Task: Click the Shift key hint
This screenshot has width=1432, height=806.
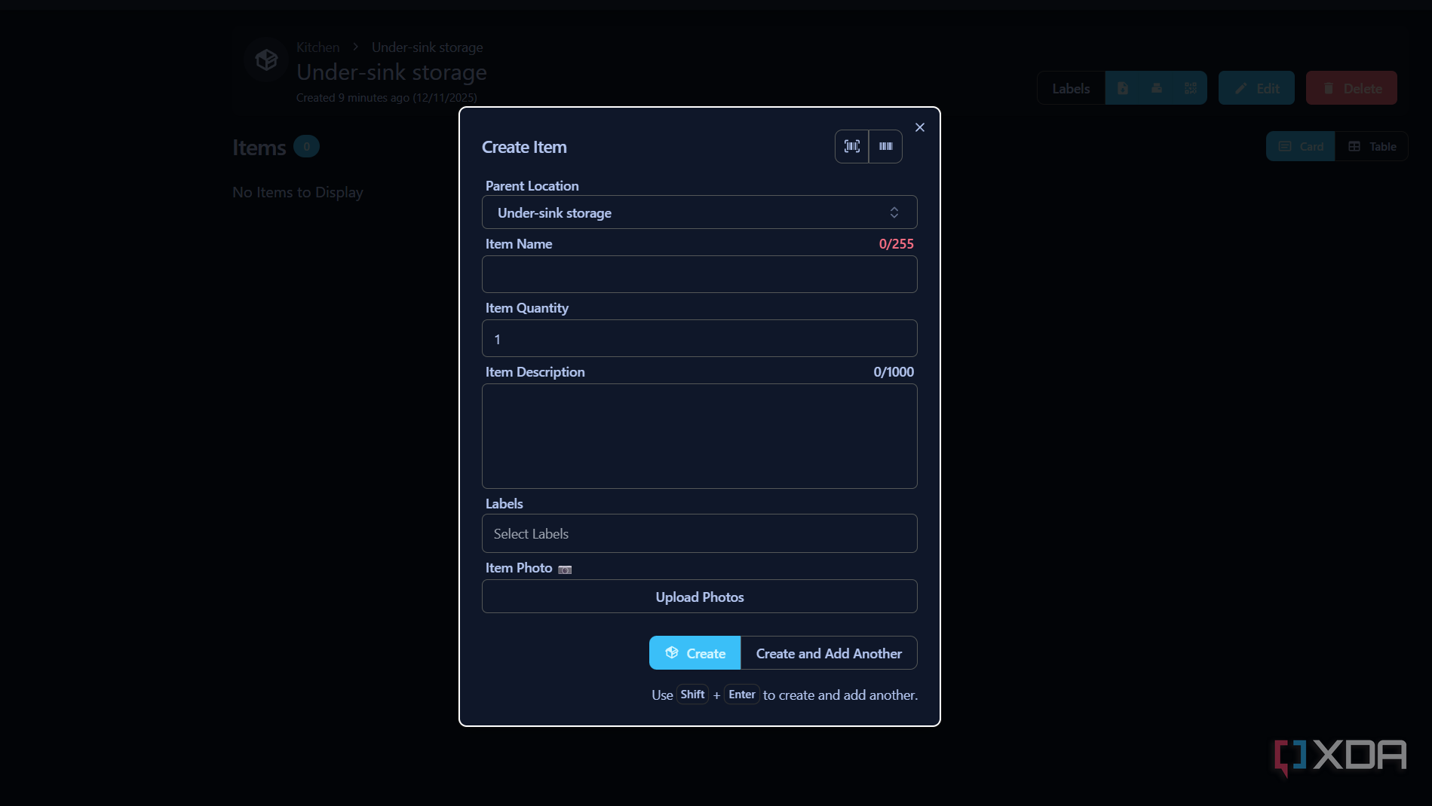Action: 692,695
